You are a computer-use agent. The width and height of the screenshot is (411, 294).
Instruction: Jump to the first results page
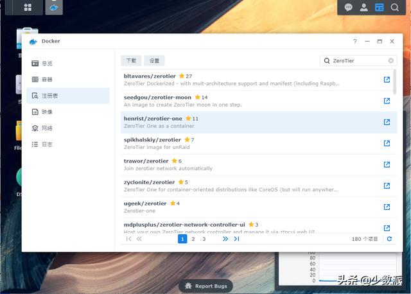128,239
